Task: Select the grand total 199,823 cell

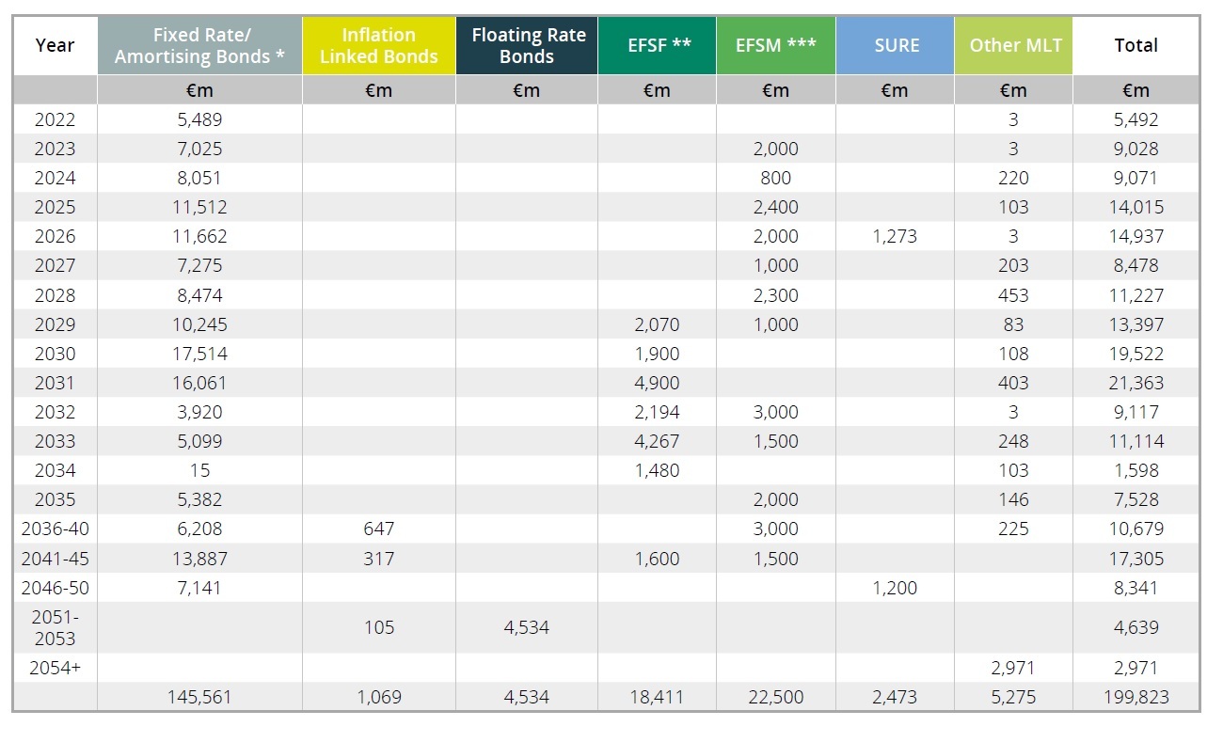Action: click(1136, 697)
